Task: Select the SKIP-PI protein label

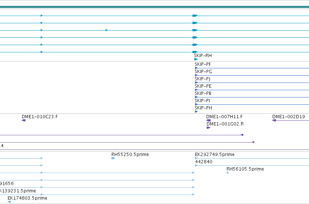Action: tap(202, 101)
